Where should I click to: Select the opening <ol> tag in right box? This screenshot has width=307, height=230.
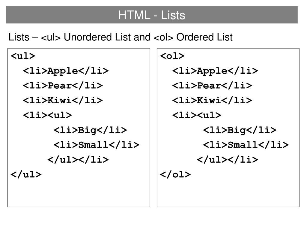172,56
